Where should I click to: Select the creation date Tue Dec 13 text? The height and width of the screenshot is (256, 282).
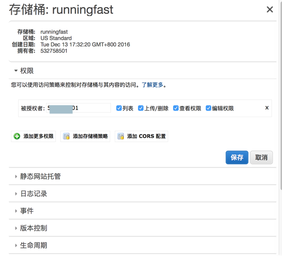tap(85, 44)
